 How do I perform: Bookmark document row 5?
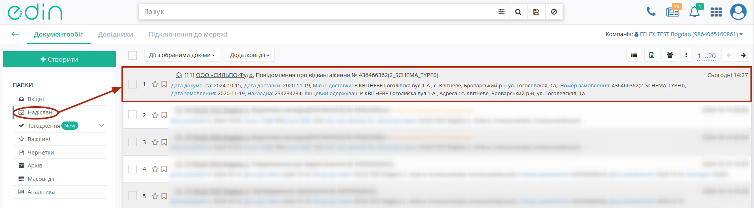pos(164,196)
